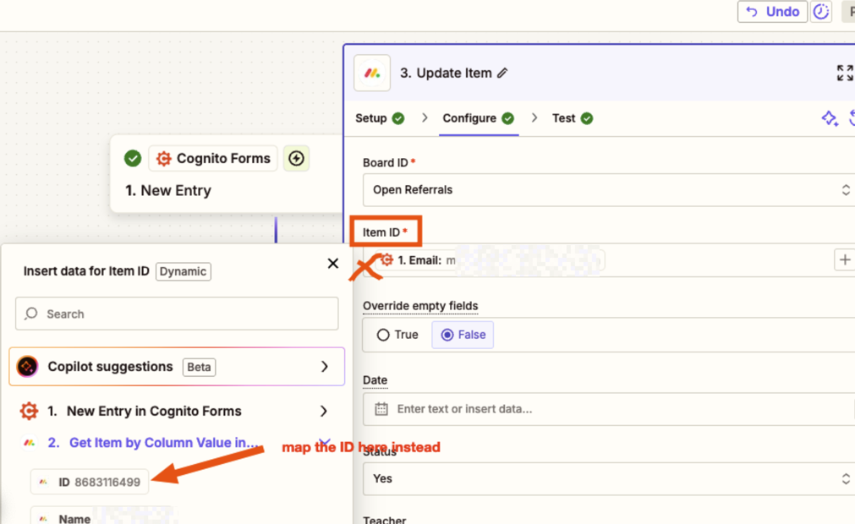Click the Search field in Insert data

coord(177,314)
